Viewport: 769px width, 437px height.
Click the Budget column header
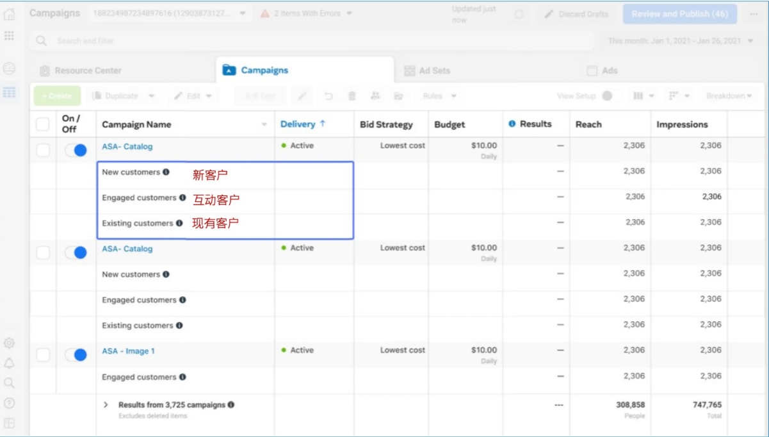point(449,125)
